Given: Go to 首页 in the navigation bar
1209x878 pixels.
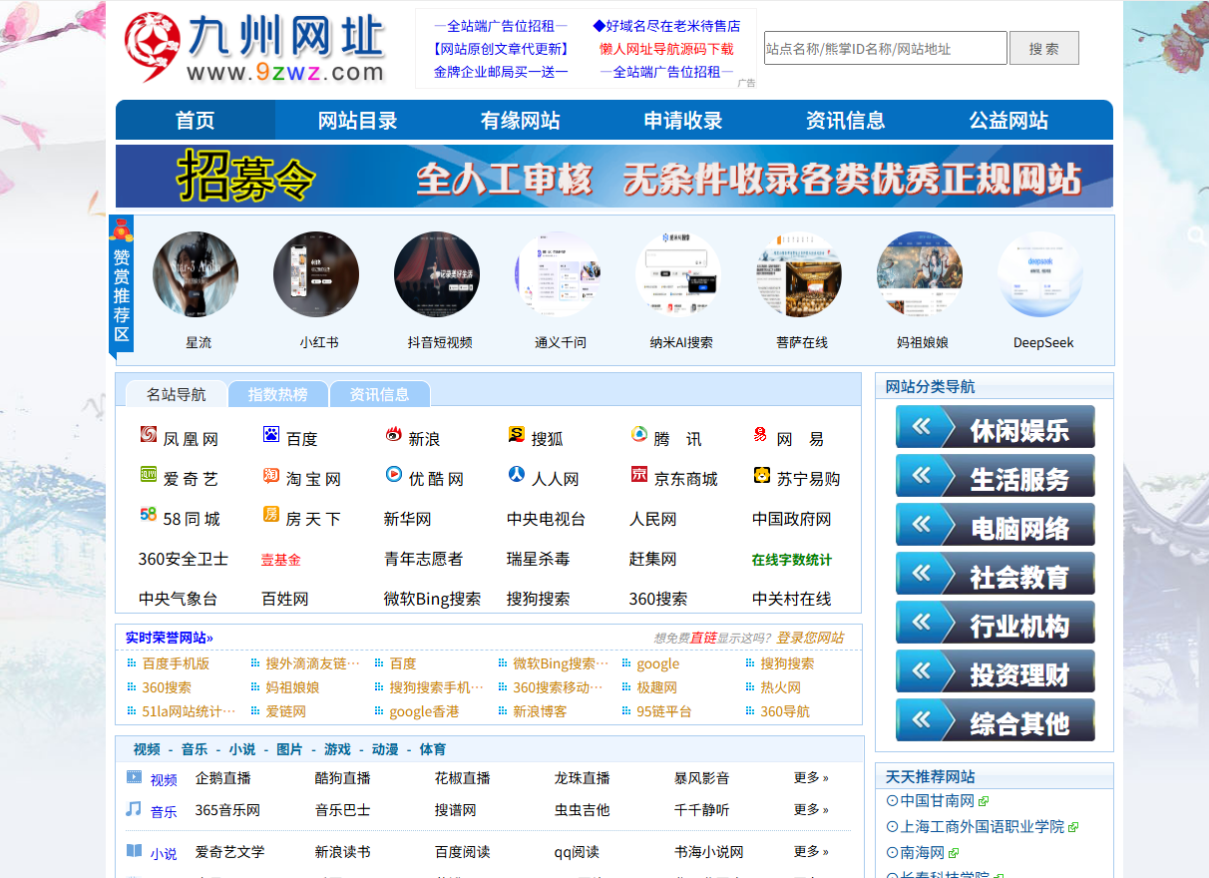Looking at the screenshot, I should pos(196,121).
